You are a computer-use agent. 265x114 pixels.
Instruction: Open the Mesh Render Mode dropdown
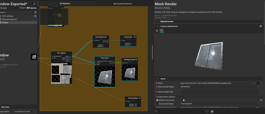[219, 87]
